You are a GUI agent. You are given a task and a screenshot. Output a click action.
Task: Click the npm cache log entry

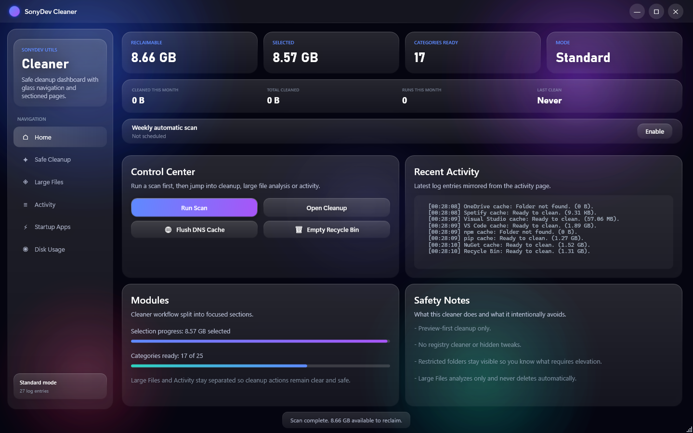tap(502, 232)
